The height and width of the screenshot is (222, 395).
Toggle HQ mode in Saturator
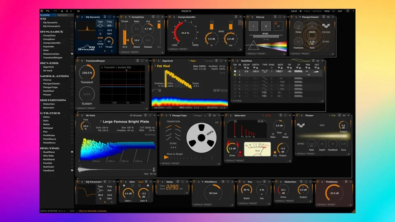point(275,152)
